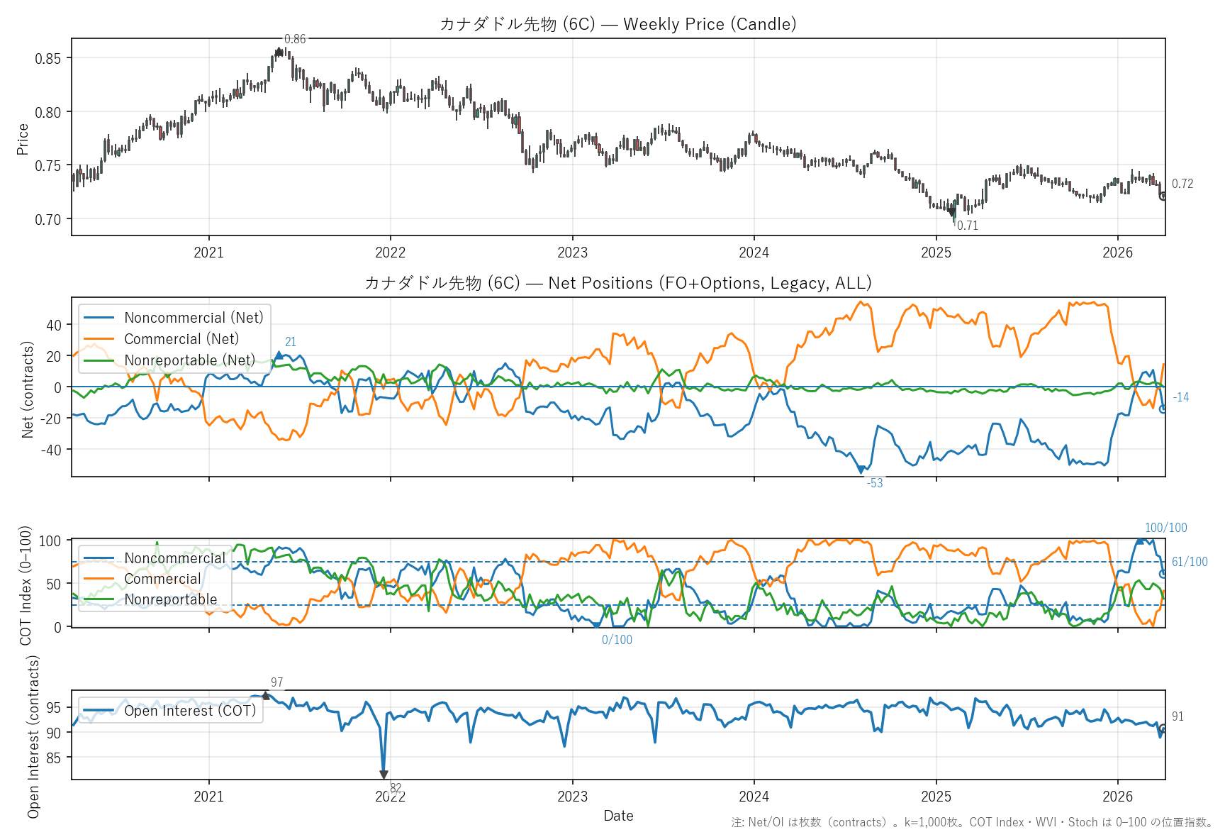
Task: Click the latest open interest circle marker (91)
Action: tap(1163, 728)
